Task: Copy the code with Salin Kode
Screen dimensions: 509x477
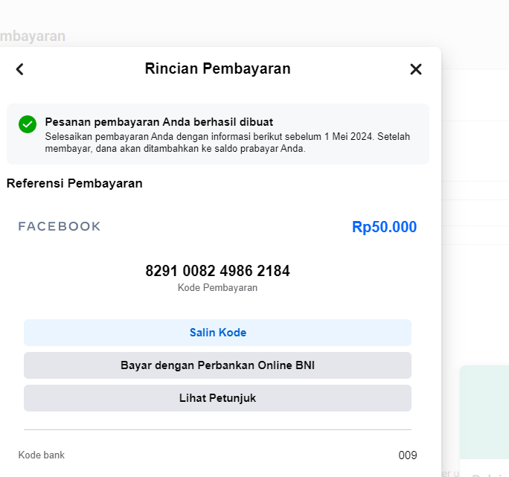Action: click(x=217, y=333)
